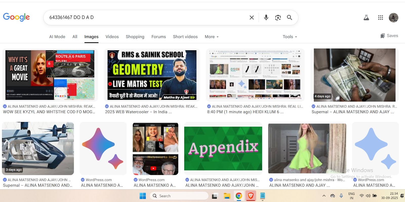Open the green Appendix image result
The image size is (405, 202).
pyautogui.click(x=223, y=149)
